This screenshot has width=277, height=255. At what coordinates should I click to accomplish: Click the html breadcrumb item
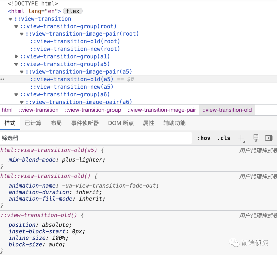[x=7, y=110]
